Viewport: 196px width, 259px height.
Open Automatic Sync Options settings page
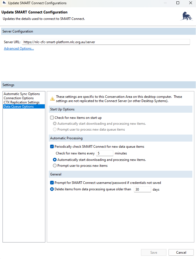tap(22, 94)
